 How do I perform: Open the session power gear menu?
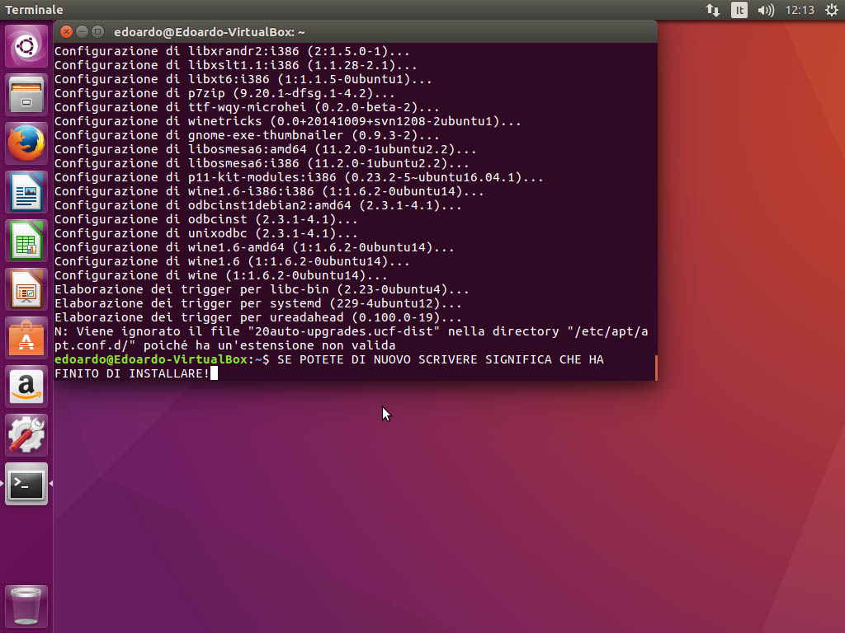(830, 10)
